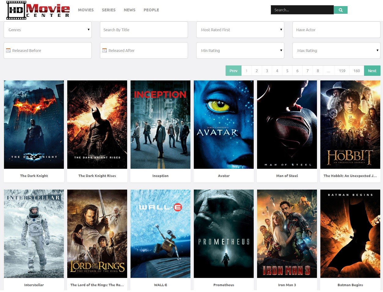
Task: Open the Max Rating dropdown
Action: [336, 50]
